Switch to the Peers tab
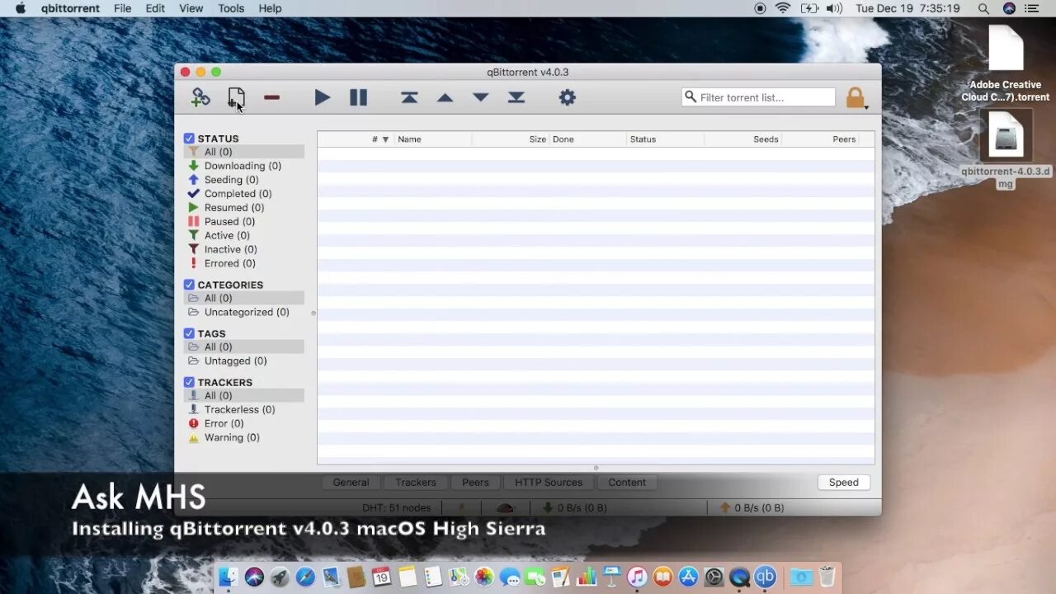Screen dimensions: 1056x594 point(475,483)
